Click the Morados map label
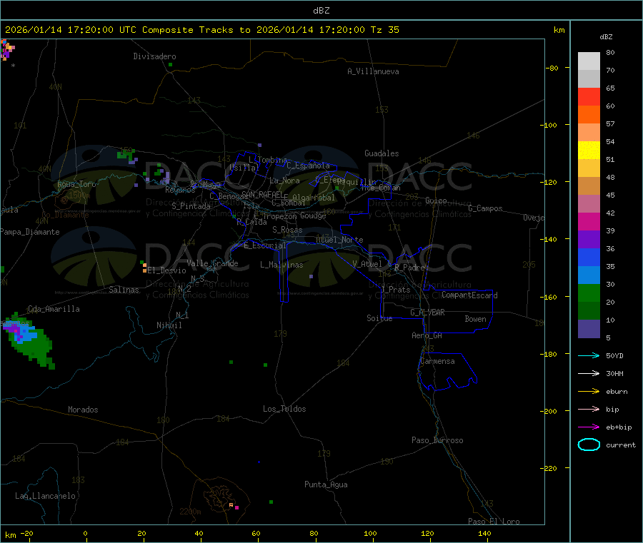643x543 pixels. coord(83,410)
